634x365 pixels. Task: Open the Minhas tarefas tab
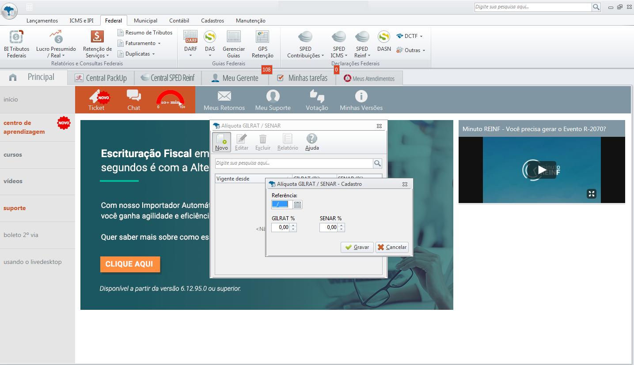[302, 78]
